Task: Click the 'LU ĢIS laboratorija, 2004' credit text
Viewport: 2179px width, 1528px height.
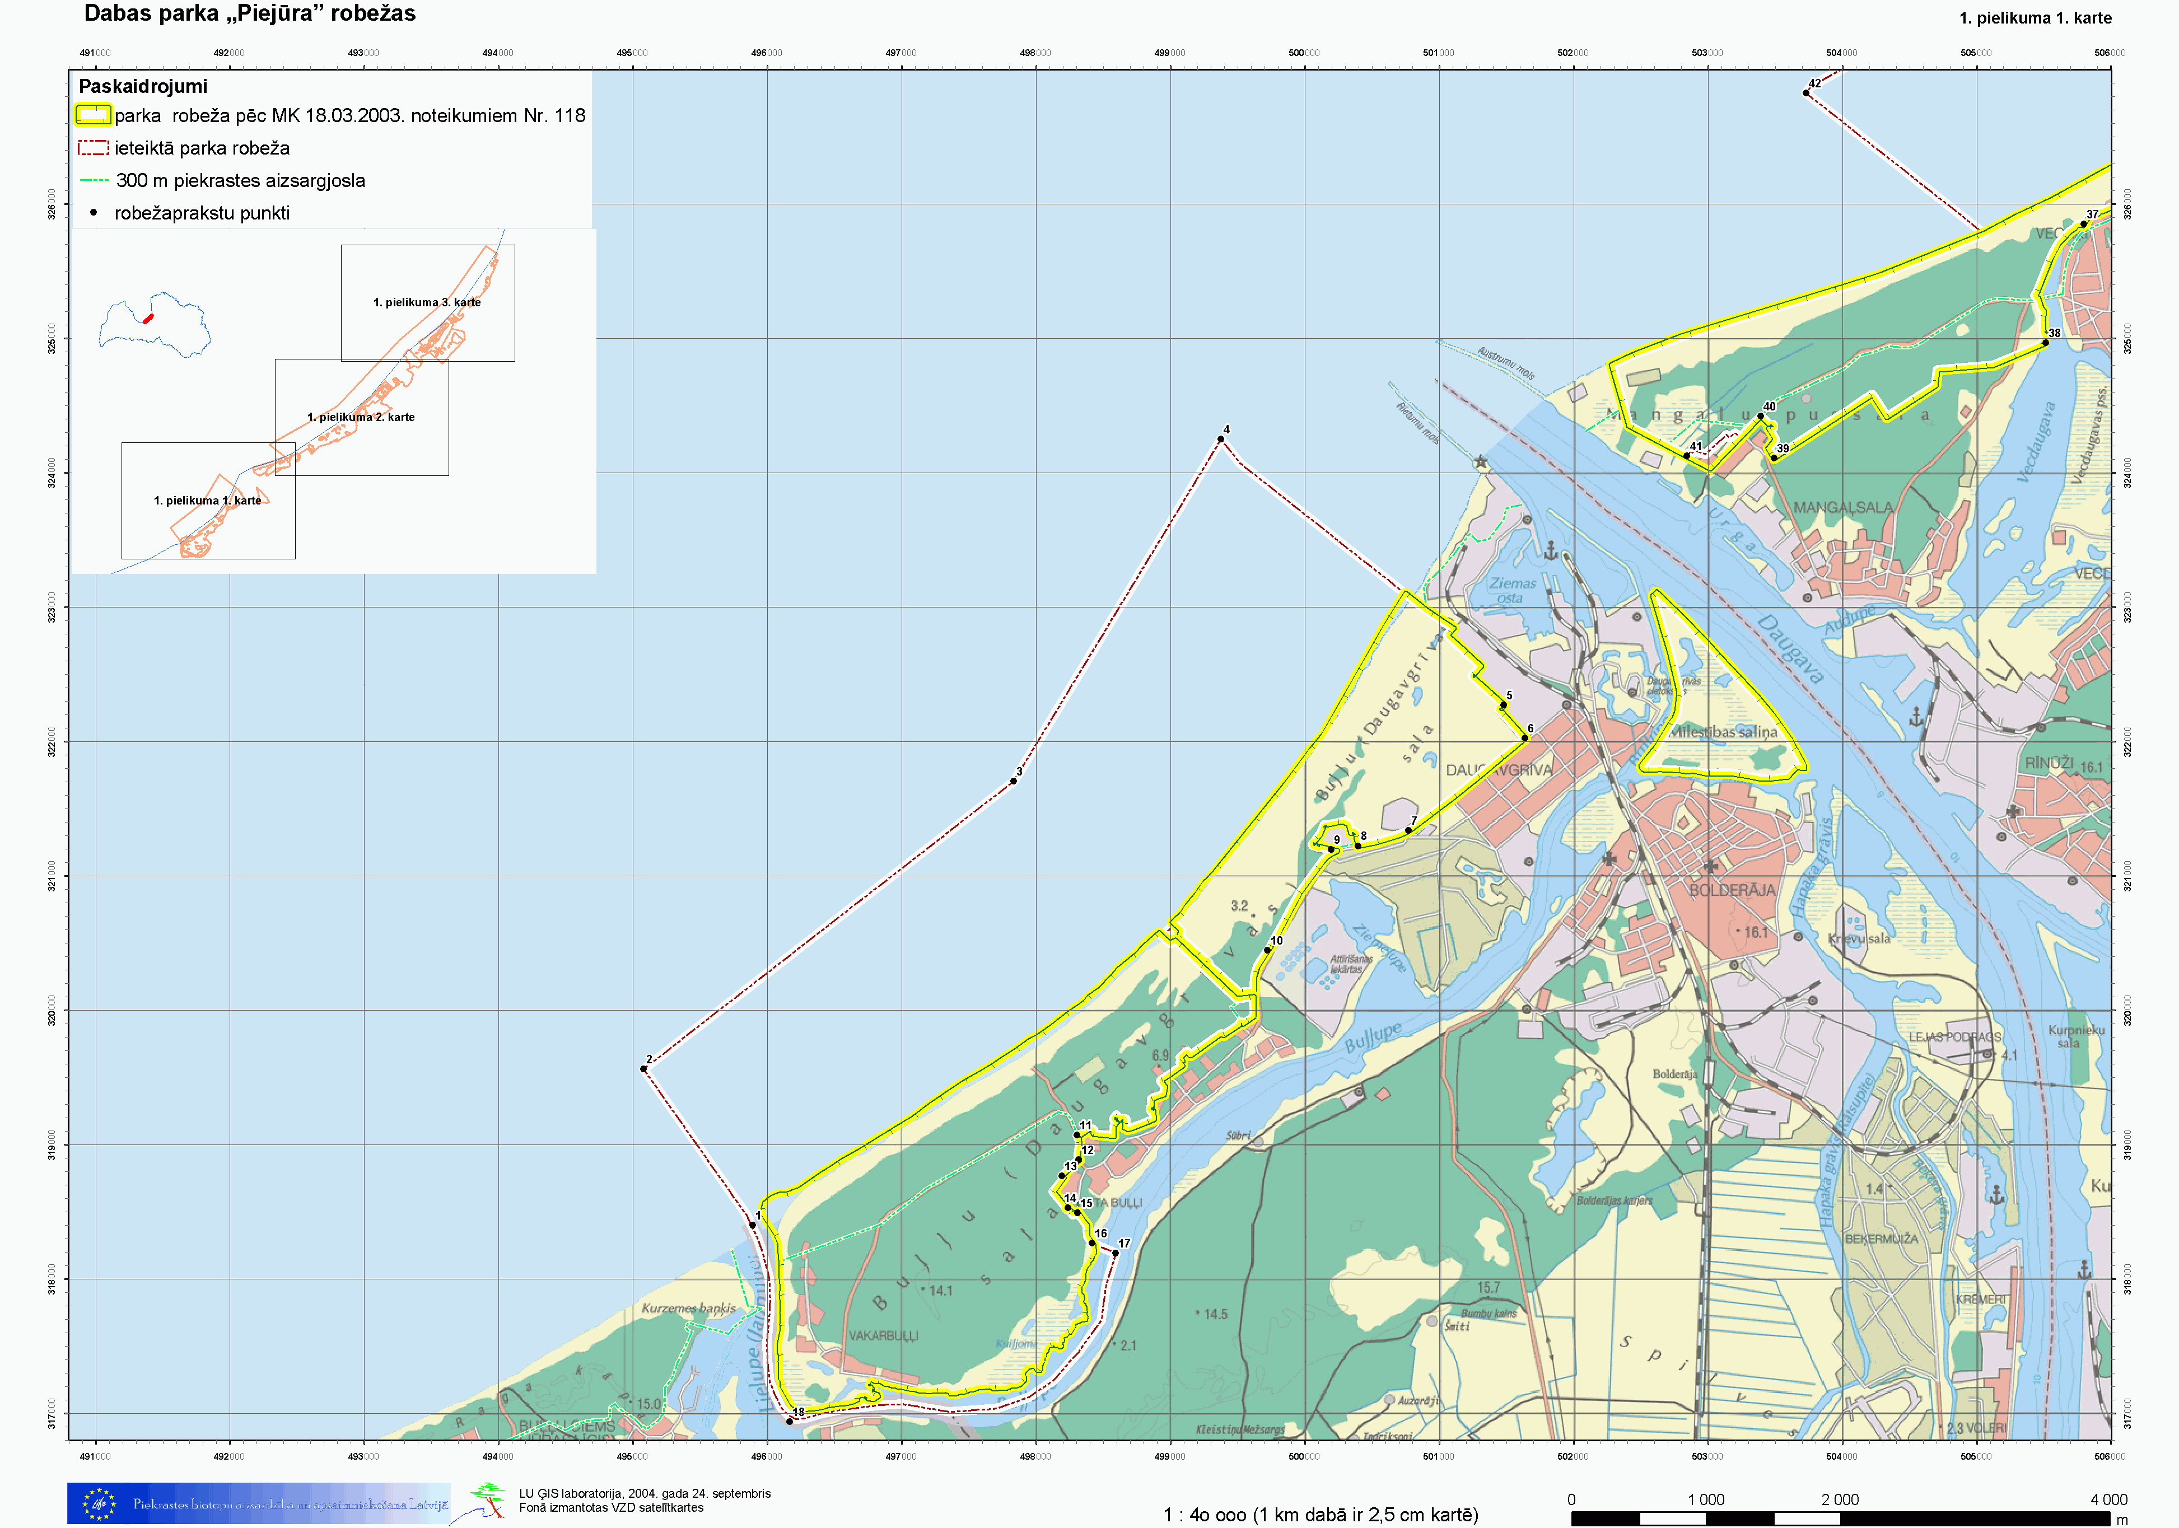Action: pos(645,1494)
